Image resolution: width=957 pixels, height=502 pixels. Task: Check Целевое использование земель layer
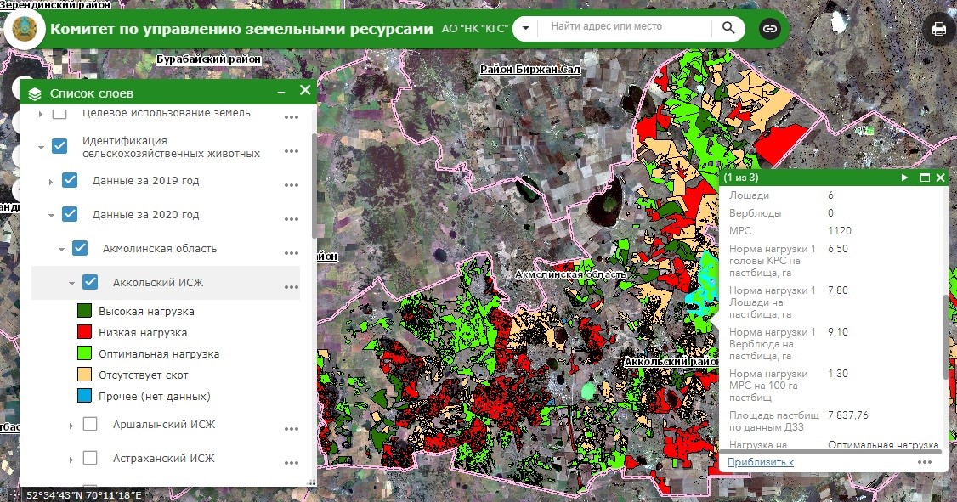59,112
